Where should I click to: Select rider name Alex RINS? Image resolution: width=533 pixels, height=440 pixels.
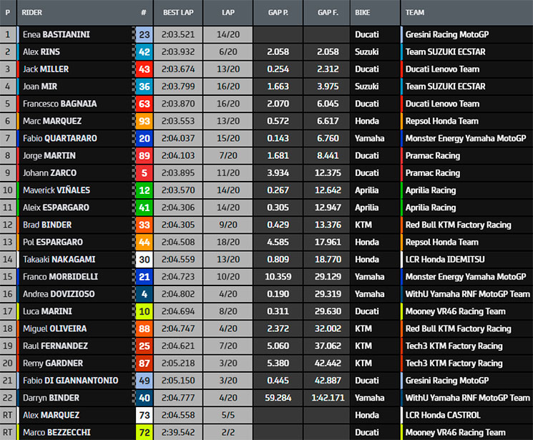pos(41,52)
